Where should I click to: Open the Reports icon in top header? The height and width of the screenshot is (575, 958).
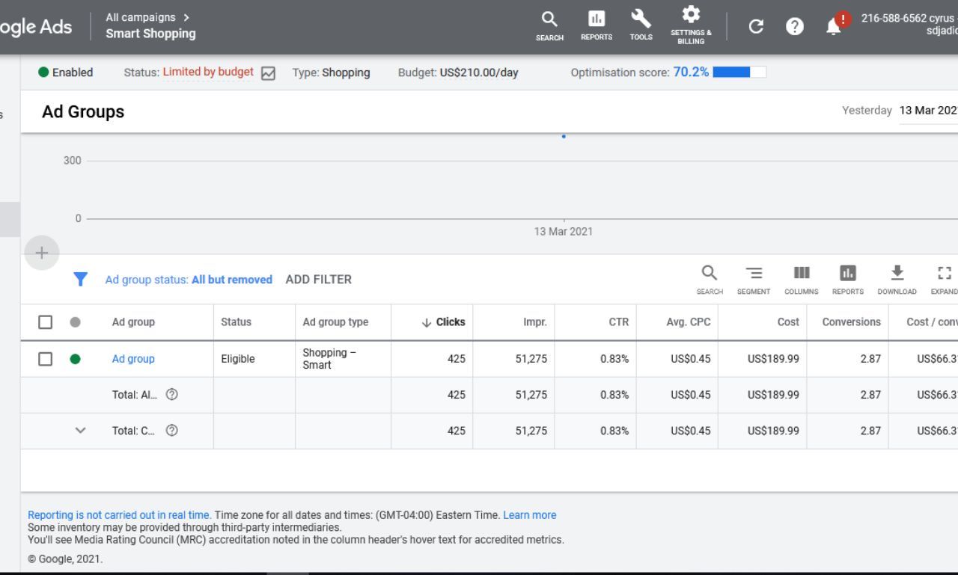pos(597,25)
